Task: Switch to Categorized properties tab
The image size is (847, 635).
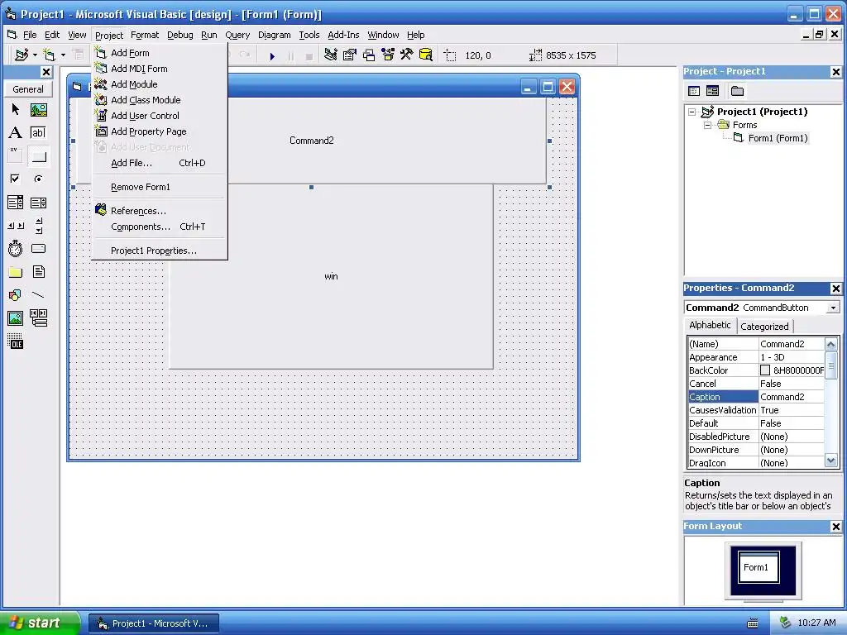Action: [x=764, y=326]
